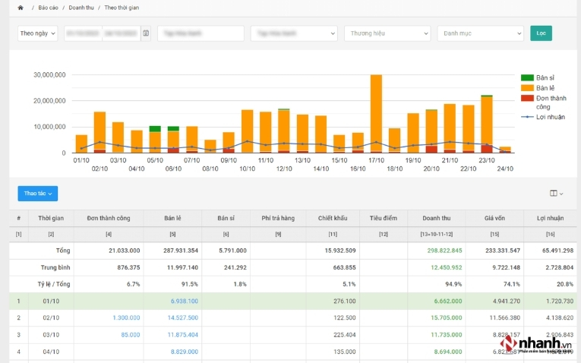Click the Giá vốn column header
581x363 pixels.
pyautogui.click(x=494, y=218)
